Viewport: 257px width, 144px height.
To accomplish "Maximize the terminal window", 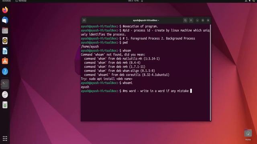I will coord(203,20).
